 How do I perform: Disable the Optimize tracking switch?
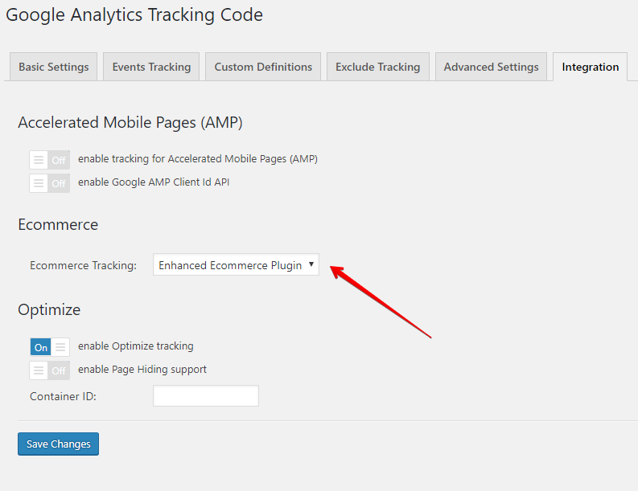click(50, 347)
